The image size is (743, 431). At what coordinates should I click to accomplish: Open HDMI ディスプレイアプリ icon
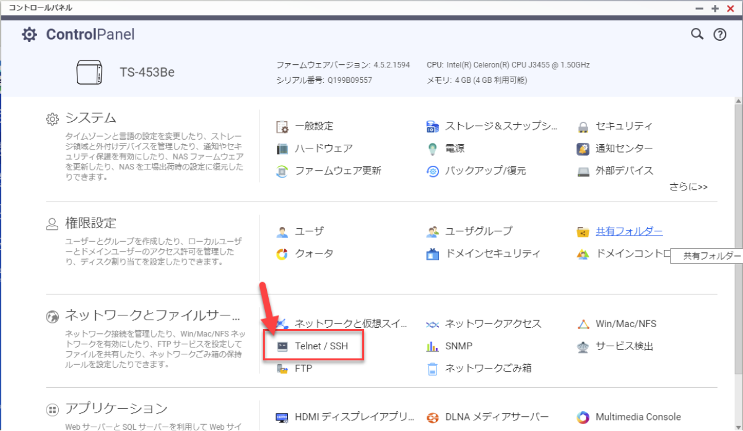click(282, 417)
